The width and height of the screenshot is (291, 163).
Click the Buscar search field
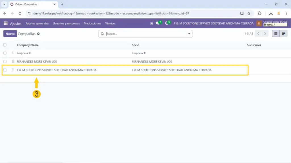tap(145, 34)
